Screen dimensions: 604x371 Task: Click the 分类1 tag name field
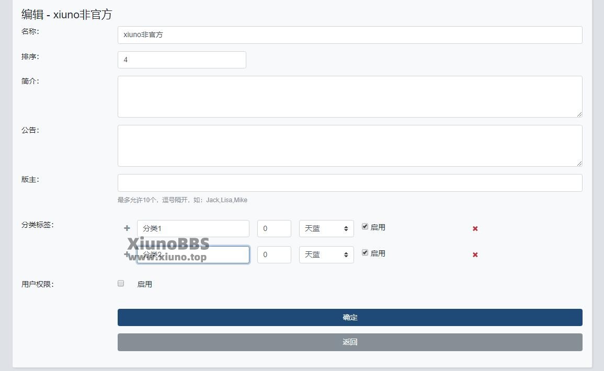193,228
